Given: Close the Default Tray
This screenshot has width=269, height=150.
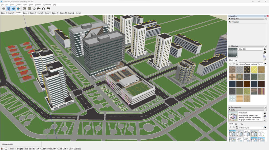Looking at the screenshot, I should pyautogui.click(x=267, y=16).
